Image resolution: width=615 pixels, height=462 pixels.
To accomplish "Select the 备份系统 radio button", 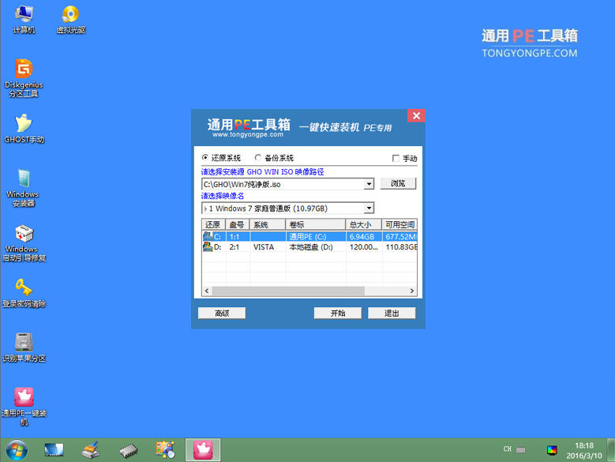I will click(258, 158).
